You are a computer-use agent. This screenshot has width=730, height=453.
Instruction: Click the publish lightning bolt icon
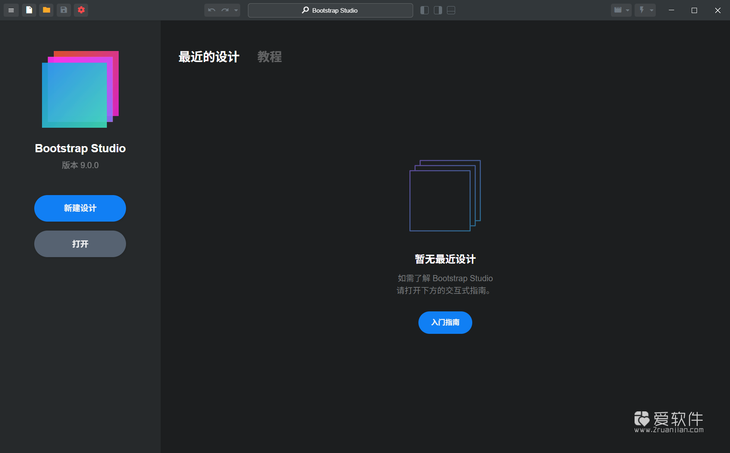tap(642, 10)
